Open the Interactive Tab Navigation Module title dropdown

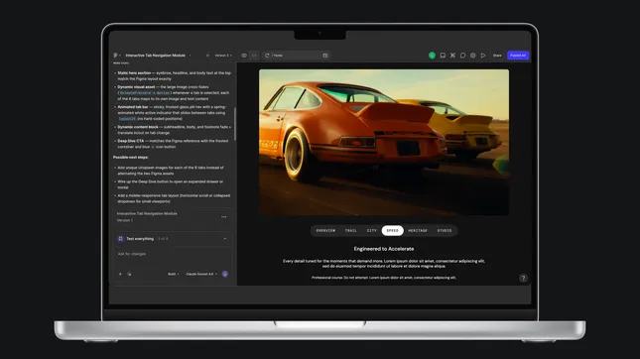(x=158, y=56)
